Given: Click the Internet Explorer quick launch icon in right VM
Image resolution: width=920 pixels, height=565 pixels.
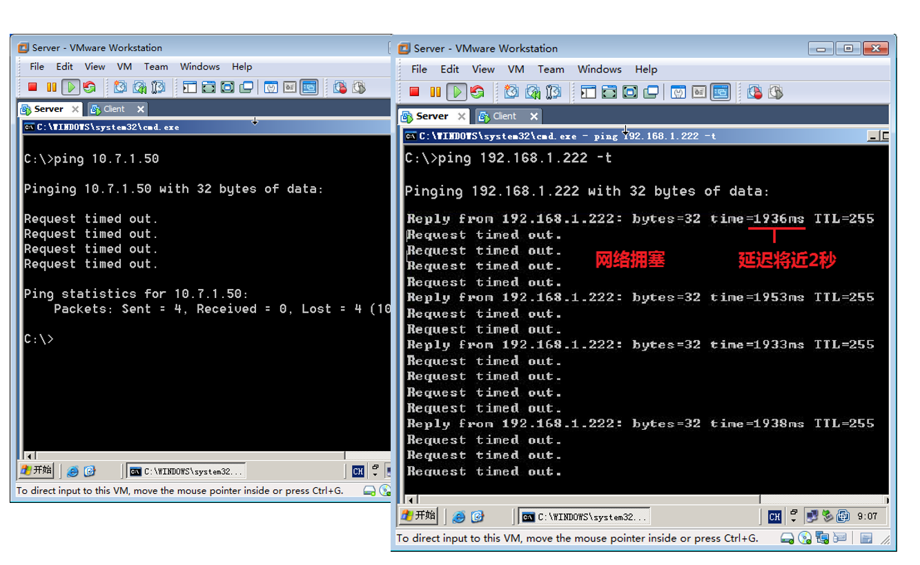Looking at the screenshot, I should click(458, 516).
